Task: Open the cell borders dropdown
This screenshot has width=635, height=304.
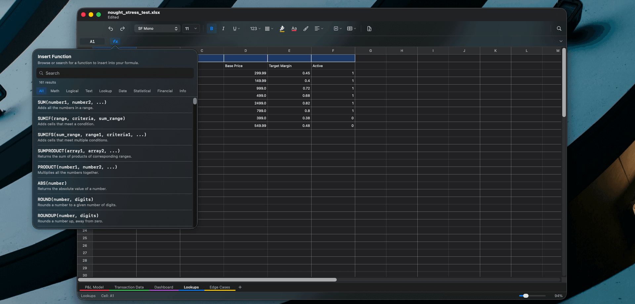Action: click(x=269, y=29)
